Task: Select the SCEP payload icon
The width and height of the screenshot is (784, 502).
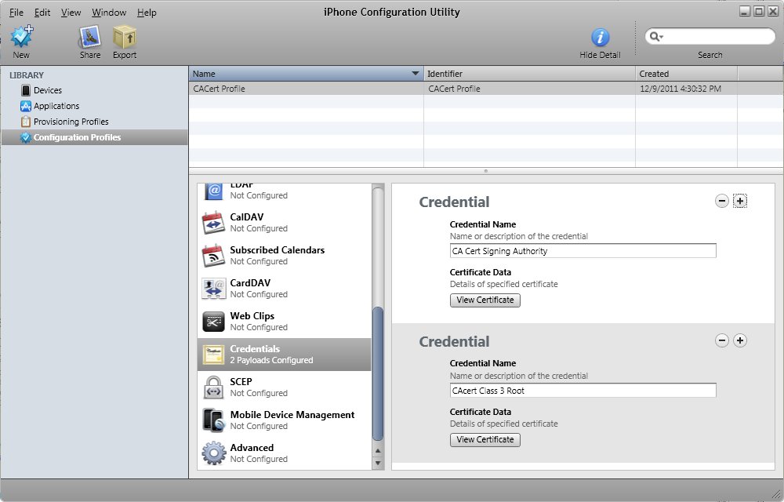Action: 214,387
